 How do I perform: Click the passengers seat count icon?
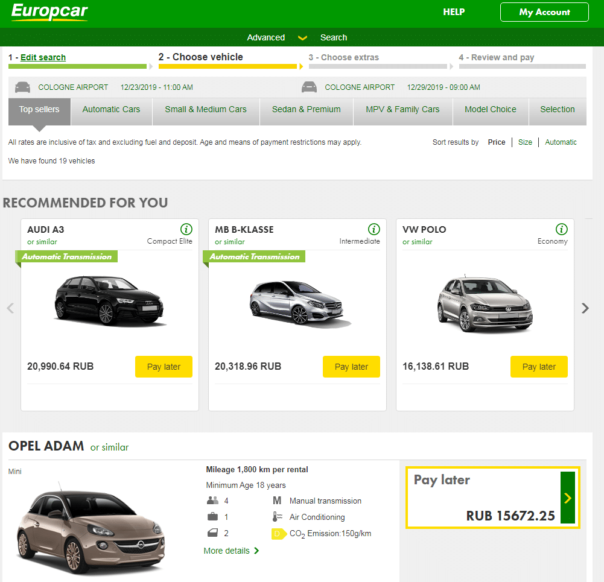click(212, 501)
